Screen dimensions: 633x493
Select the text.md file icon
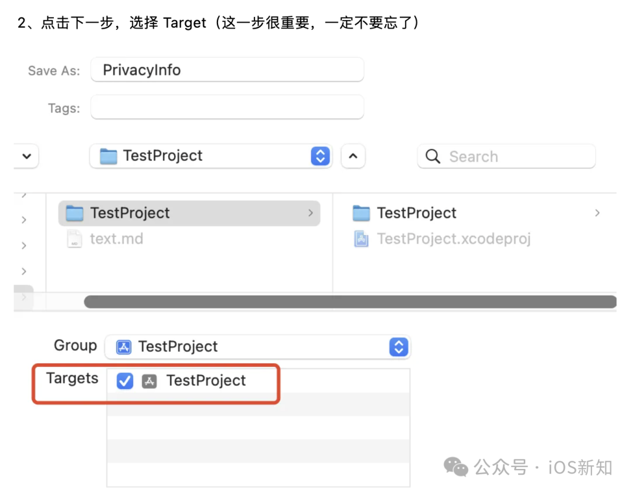75,239
